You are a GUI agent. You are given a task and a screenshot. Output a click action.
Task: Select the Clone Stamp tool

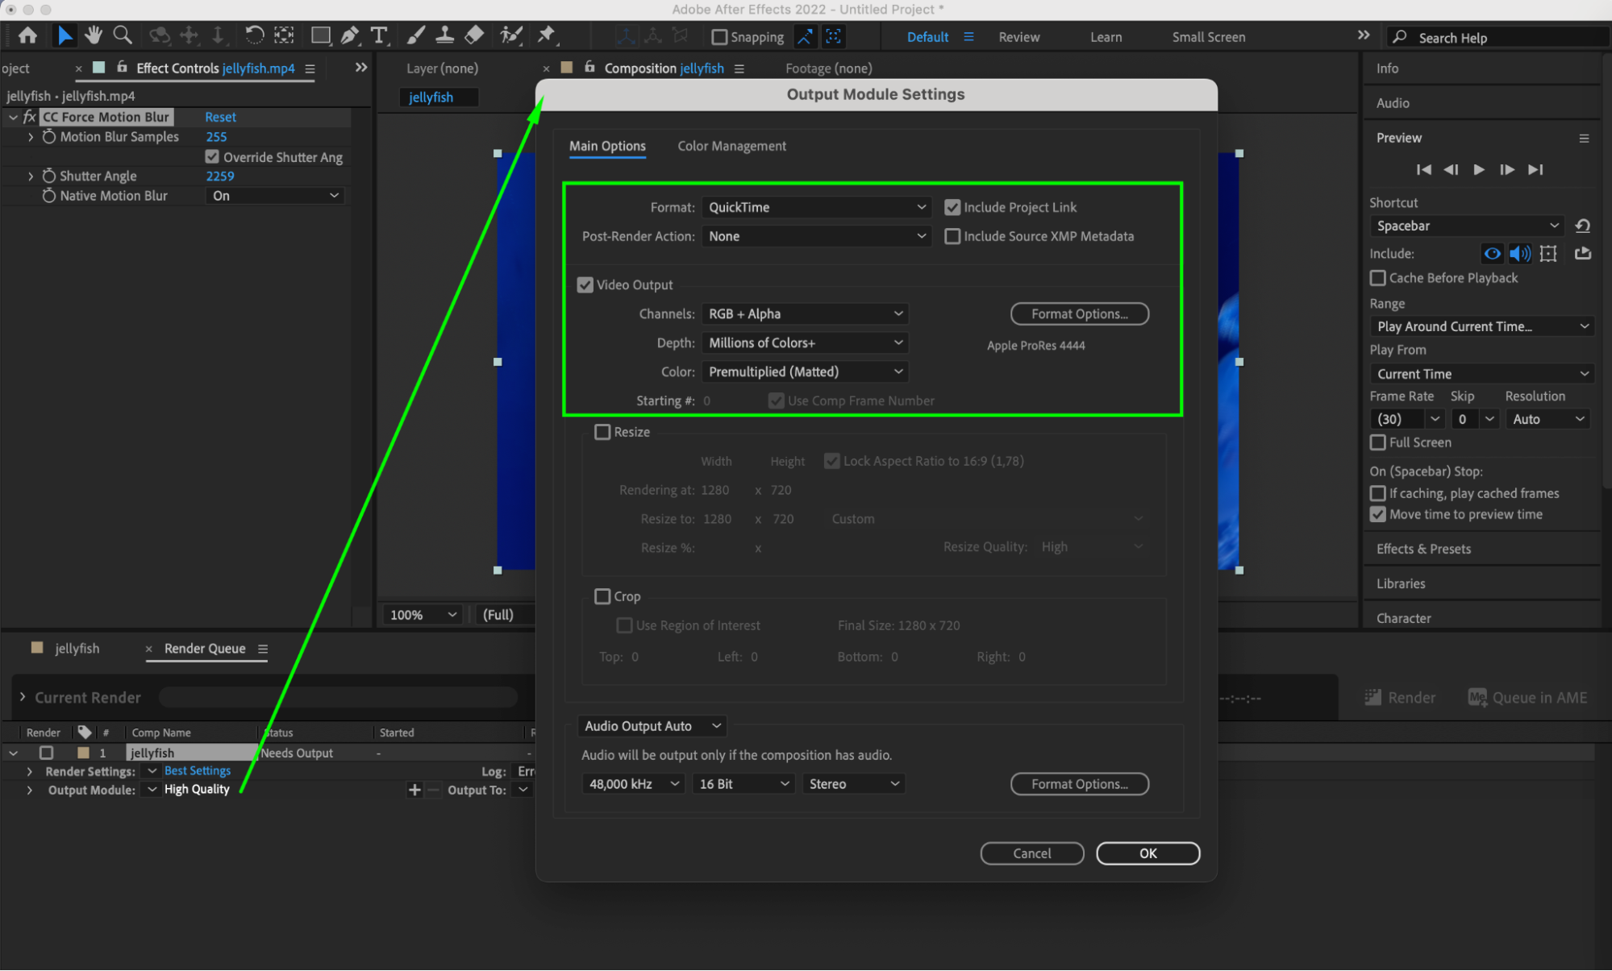[x=444, y=35]
